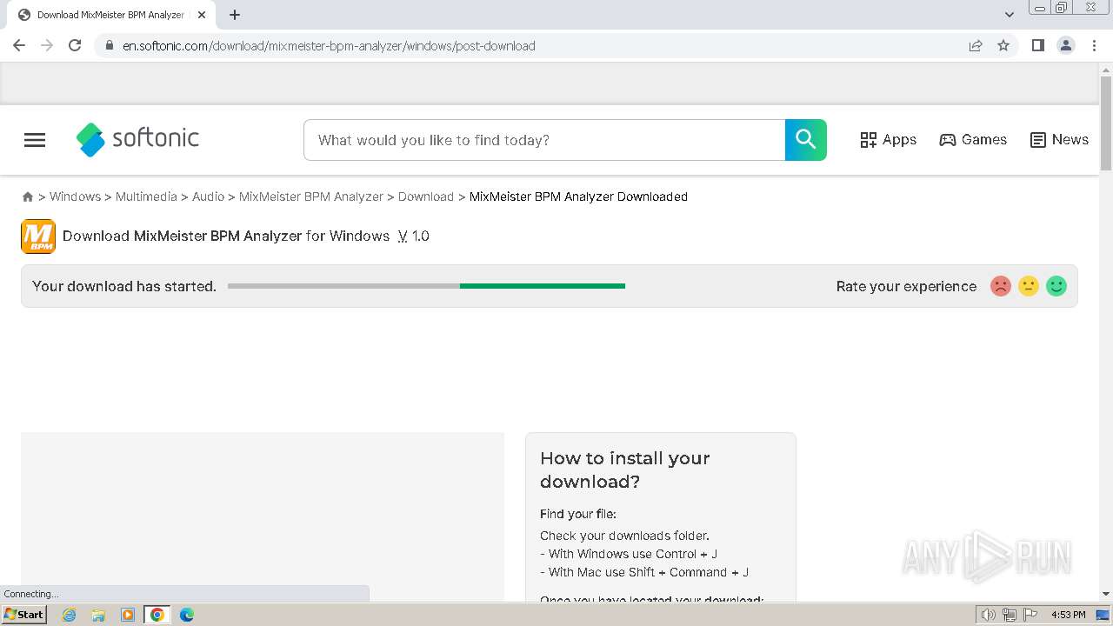Open Chrome three-dot menu
This screenshot has width=1113, height=626.
coord(1095,45)
